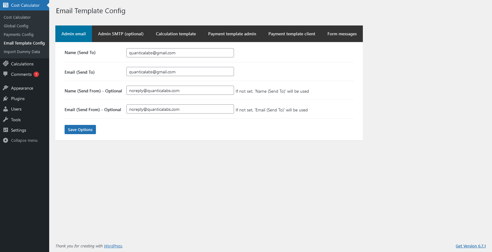Collapse the sidebar menu
This screenshot has height=252, width=492.
point(20,141)
